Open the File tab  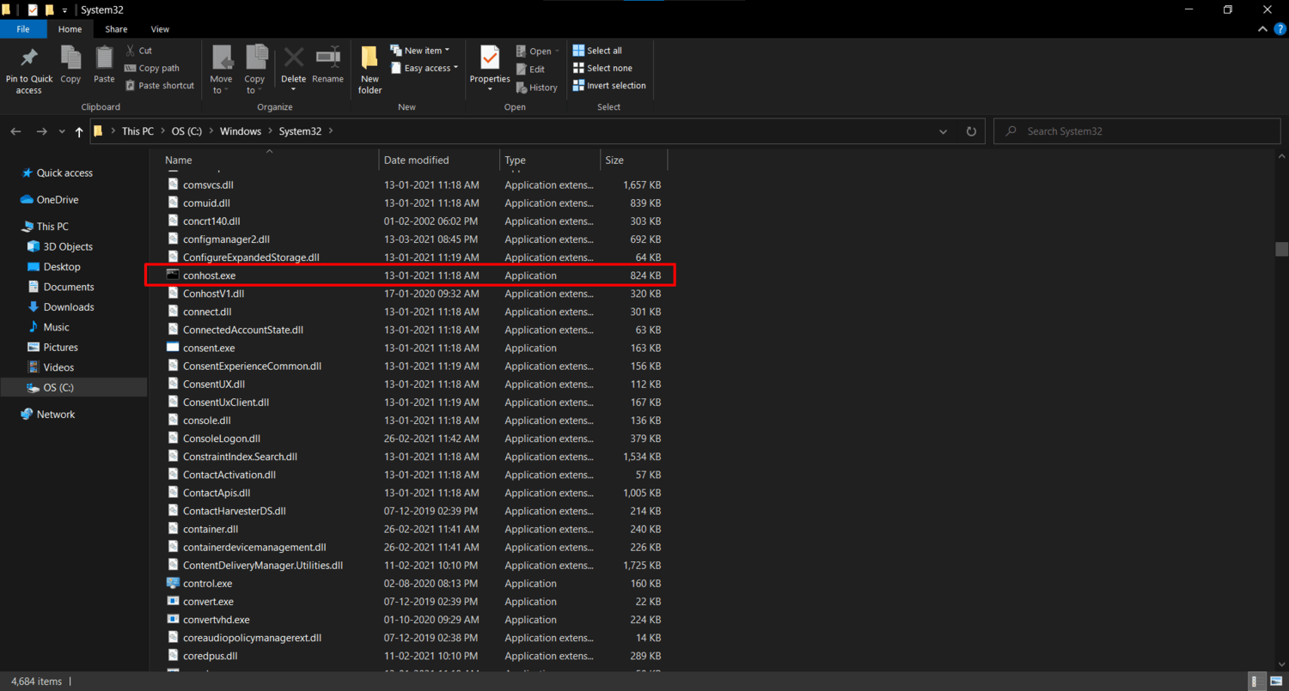24,29
